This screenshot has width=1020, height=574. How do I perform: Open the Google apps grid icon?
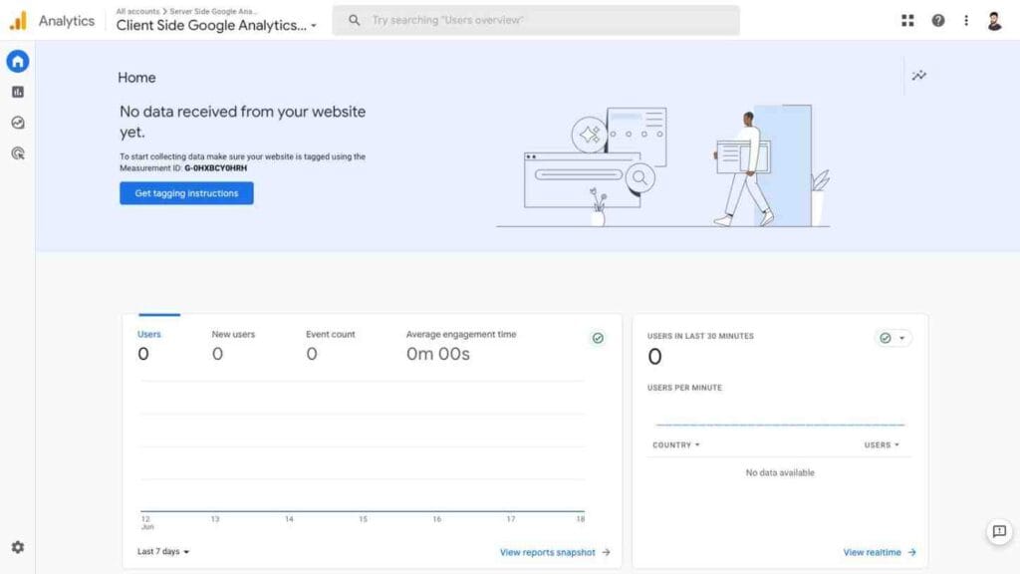[x=907, y=20]
